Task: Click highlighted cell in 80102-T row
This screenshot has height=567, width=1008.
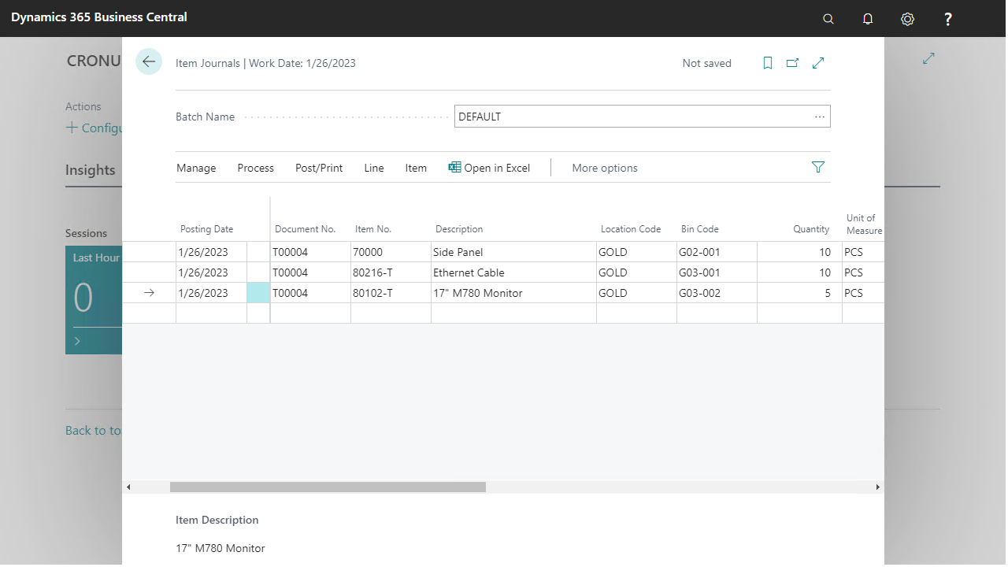Action: coord(258,293)
